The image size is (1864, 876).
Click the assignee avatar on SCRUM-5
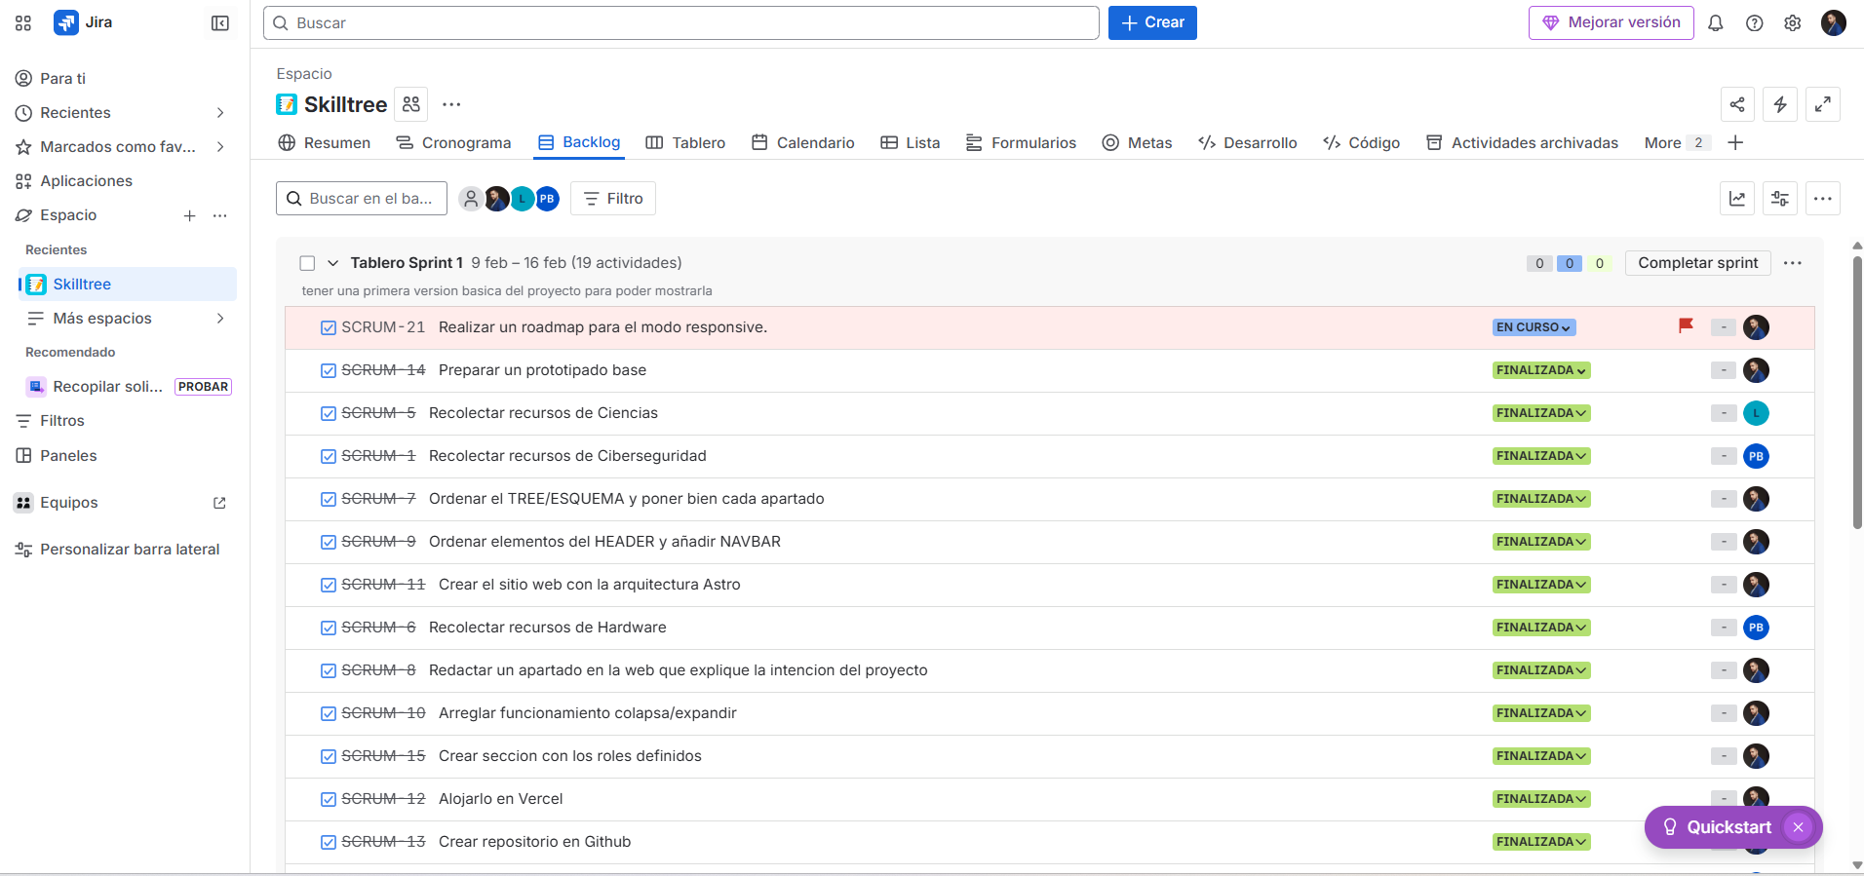tap(1756, 413)
